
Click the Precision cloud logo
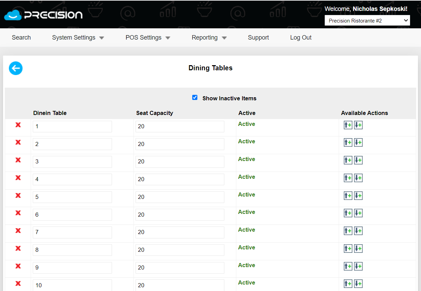click(43, 15)
